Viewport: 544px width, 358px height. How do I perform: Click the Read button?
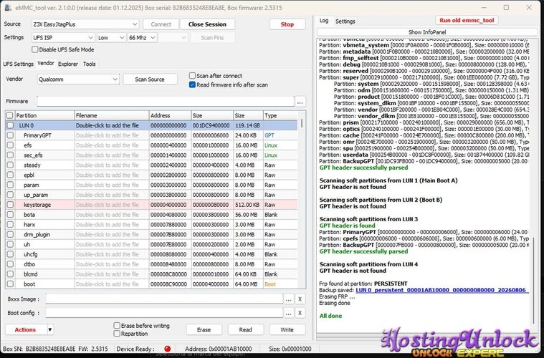point(246,329)
